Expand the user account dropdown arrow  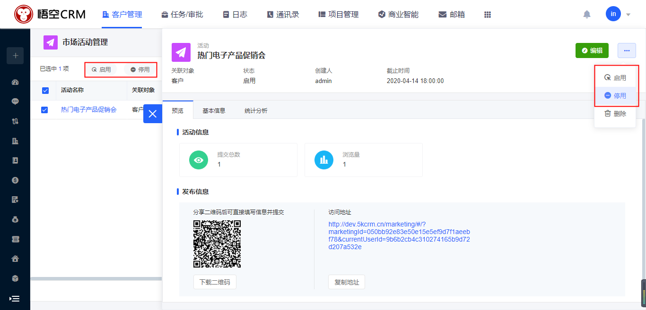point(628,15)
